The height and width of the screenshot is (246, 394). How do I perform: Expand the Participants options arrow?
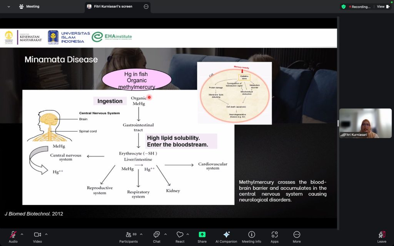(141, 234)
